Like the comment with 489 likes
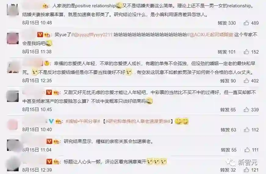266x174 pixels. point(246,23)
